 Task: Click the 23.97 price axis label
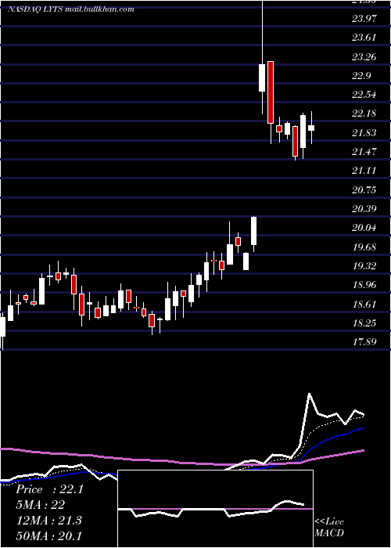pyautogui.click(x=364, y=18)
